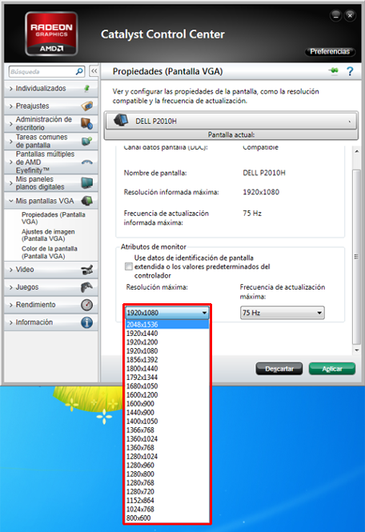
Task: Click the search magnifier icon
Action: pyautogui.click(x=79, y=71)
